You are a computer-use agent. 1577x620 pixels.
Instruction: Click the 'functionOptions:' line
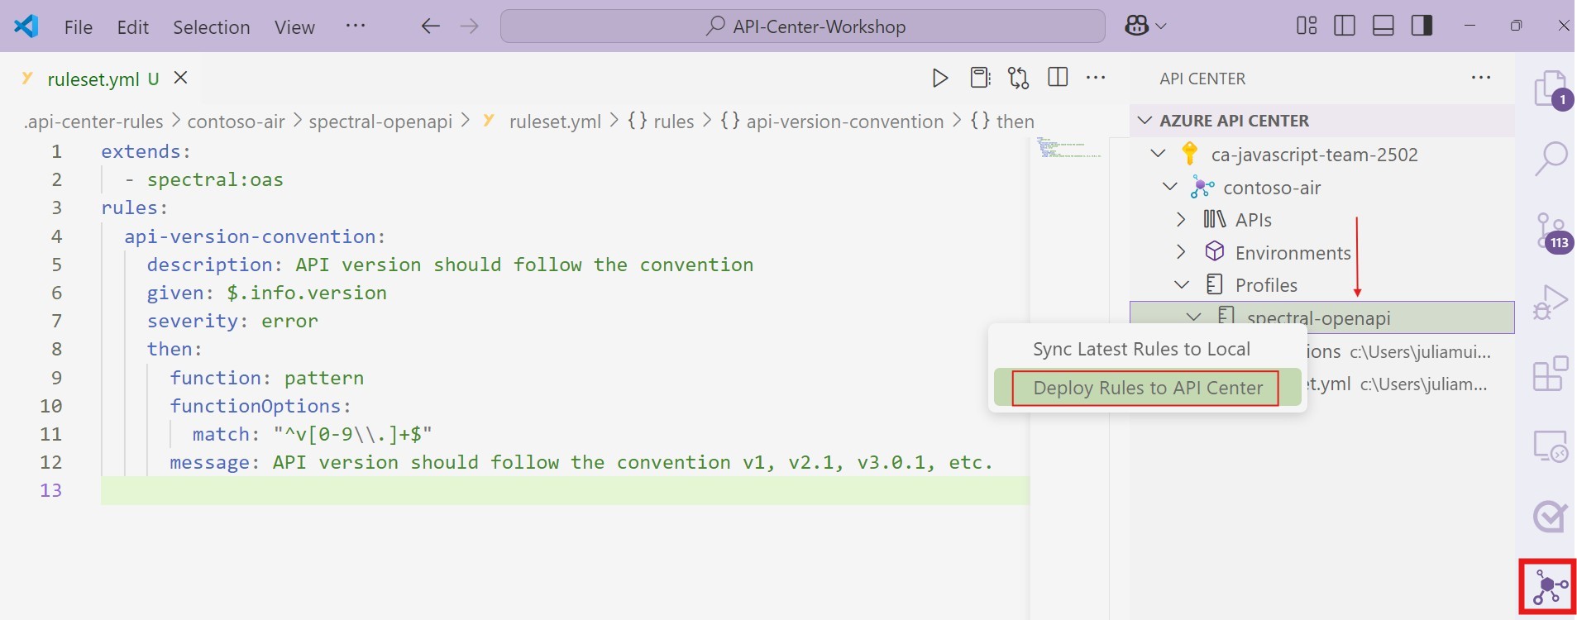260,406
